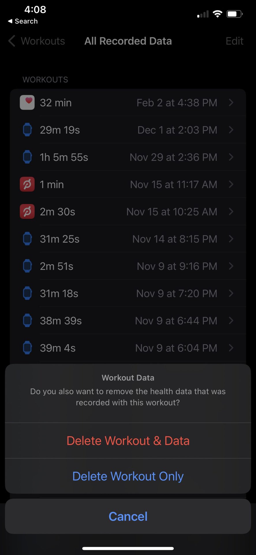The width and height of the screenshot is (256, 555).
Task: Open chevron for Nov 9 at 7:20 PM
Action: [231, 293]
